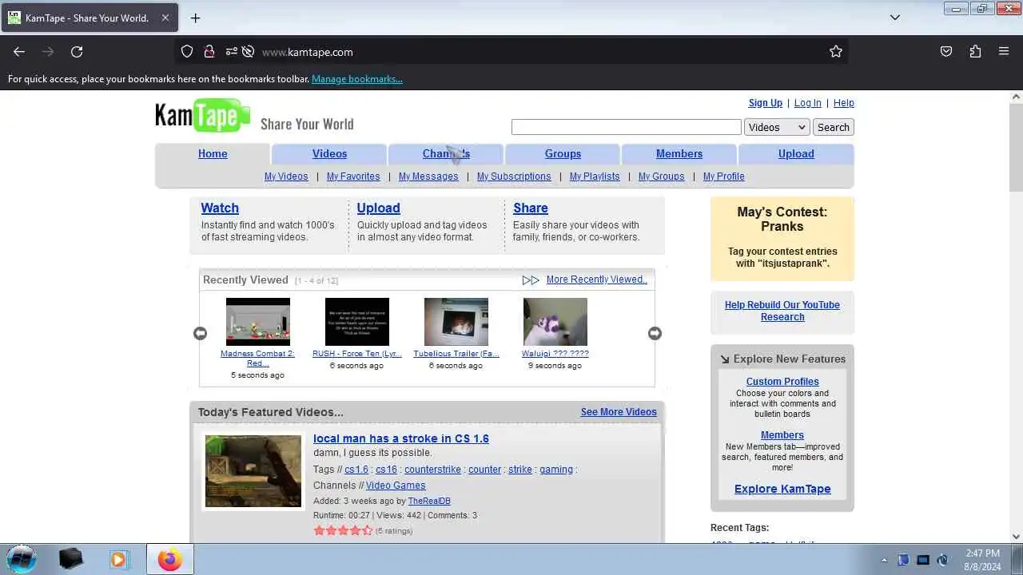Screen dimensions: 1023x575
Task: Click the Firefox taskbar icon
Action: click(x=169, y=559)
